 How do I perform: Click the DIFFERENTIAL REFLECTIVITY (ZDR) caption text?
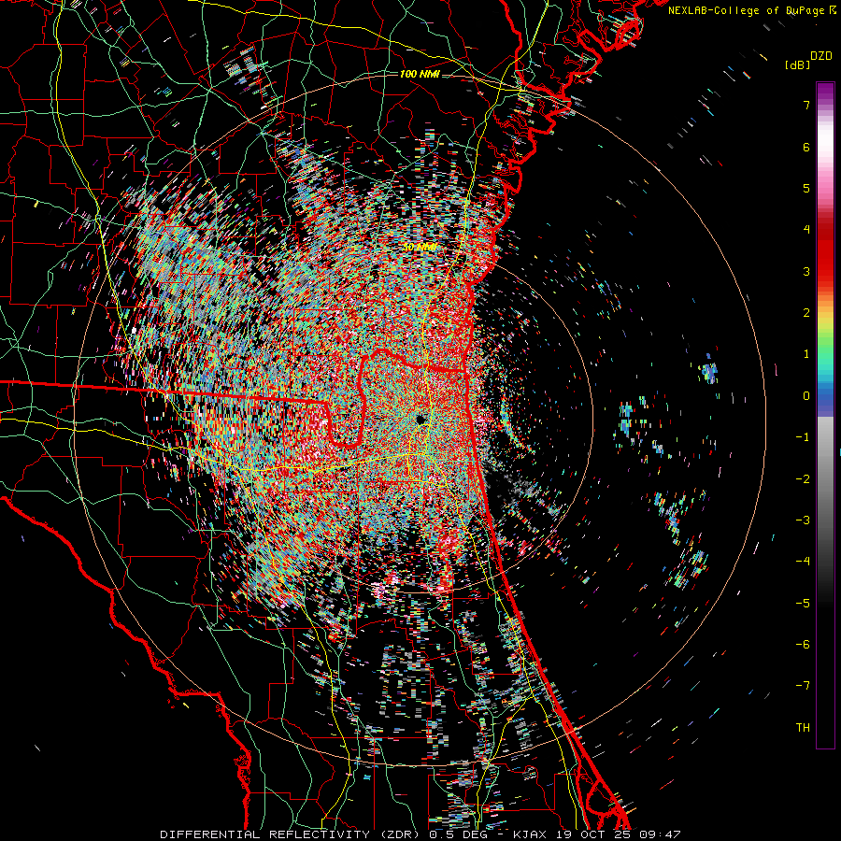pos(291,834)
